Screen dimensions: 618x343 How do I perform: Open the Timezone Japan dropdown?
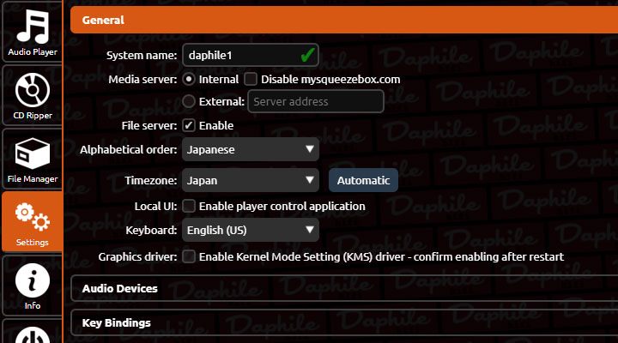click(250, 181)
